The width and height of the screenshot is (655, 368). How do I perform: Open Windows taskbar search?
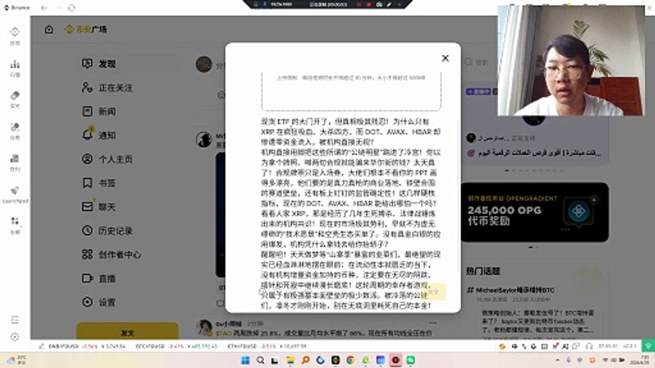260,360
